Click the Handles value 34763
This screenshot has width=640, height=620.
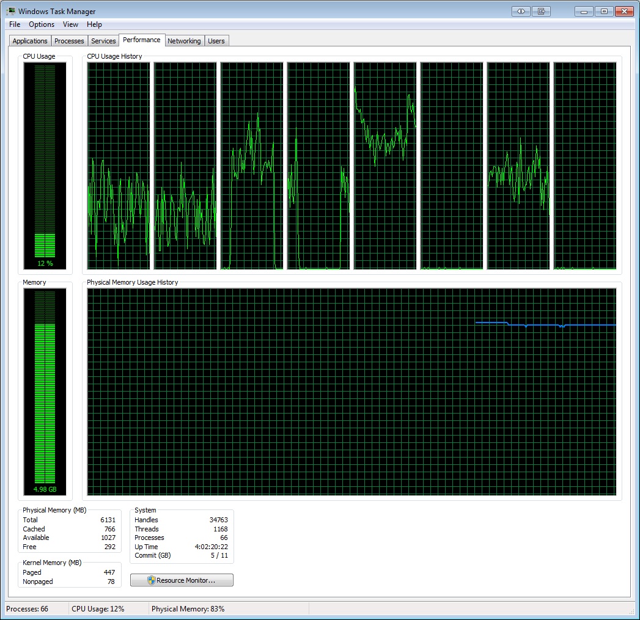[219, 520]
